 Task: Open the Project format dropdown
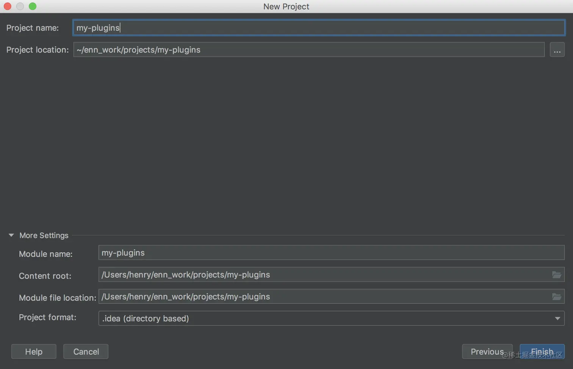coord(331,318)
